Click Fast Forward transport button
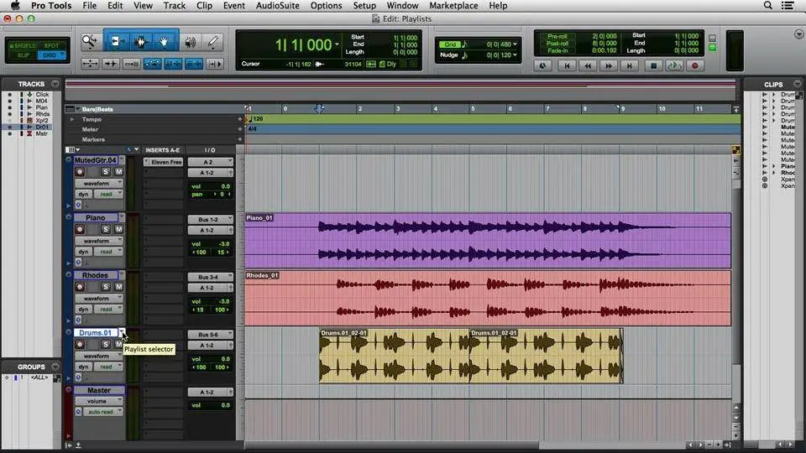806x453 pixels. pyautogui.click(x=609, y=65)
